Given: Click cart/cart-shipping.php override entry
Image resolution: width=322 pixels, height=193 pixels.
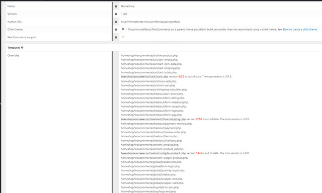Looking at the screenshot, I should [150, 68].
